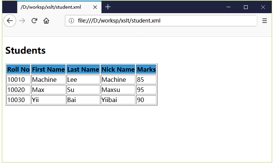This screenshot has height=164, width=274.
Task: Click the Yiibai nickname cell
Action: pyautogui.click(x=118, y=99)
